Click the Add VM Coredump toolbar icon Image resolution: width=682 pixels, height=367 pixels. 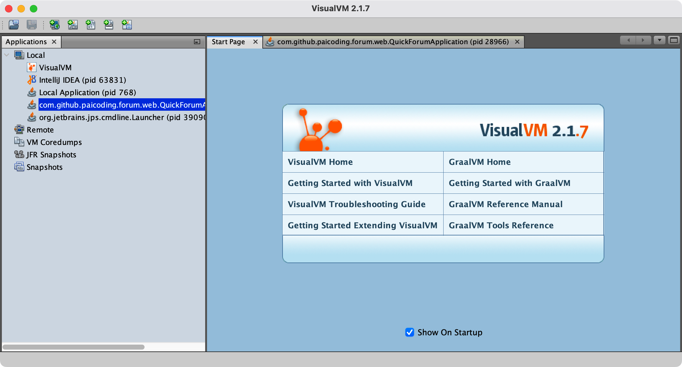(x=90, y=25)
